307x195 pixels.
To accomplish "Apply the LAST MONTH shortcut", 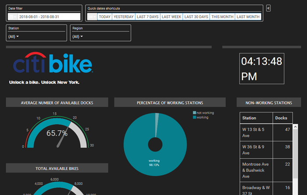I will pos(248,17).
